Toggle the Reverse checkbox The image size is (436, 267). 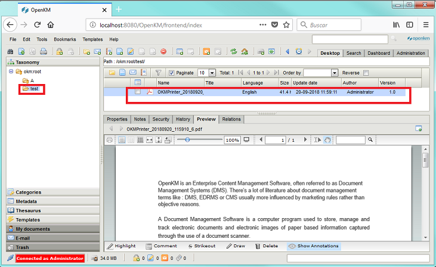click(x=366, y=73)
